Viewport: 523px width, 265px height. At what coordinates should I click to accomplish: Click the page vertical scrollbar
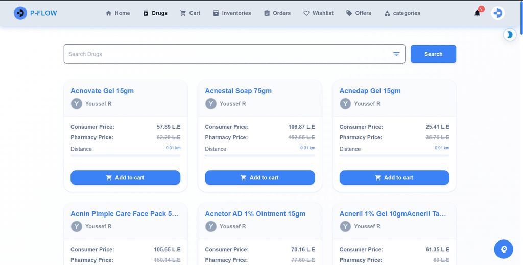click(x=520, y=17)
